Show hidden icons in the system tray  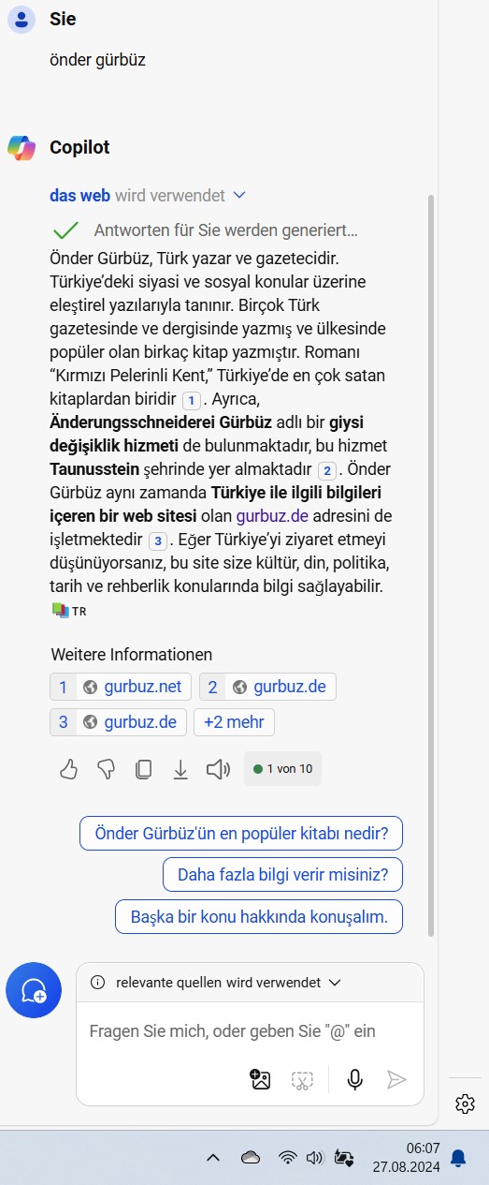213,1158
